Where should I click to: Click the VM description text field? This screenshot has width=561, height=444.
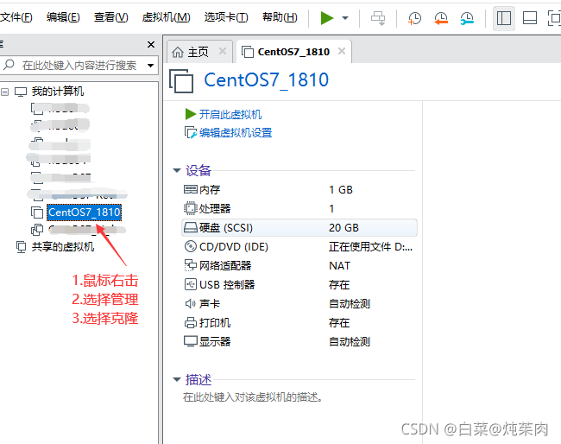point(253,397)
